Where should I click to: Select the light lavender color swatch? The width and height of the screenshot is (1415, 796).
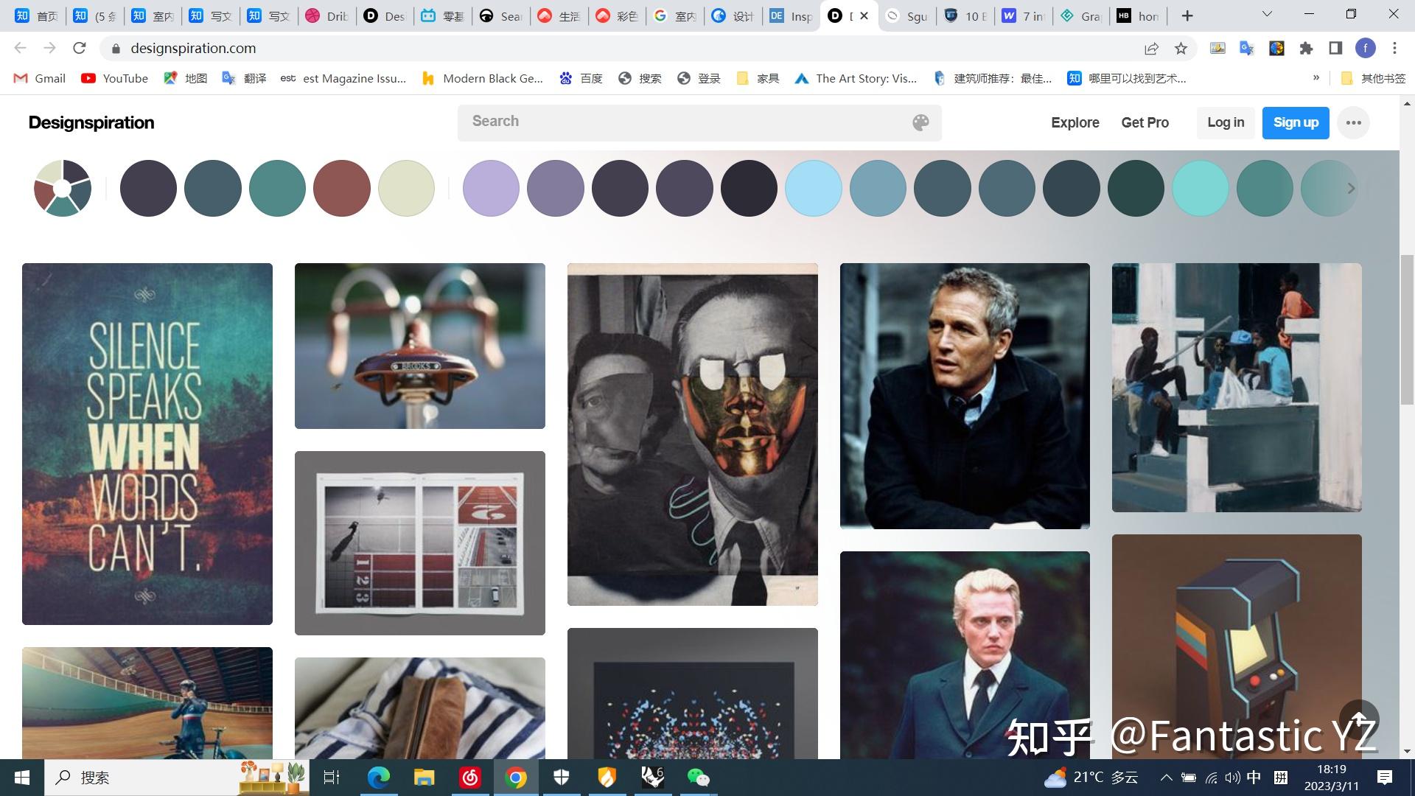coord(491,188)
